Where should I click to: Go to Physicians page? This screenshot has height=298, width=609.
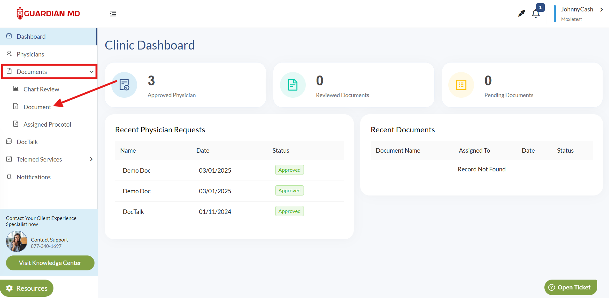pyautogui.click(x=48, y=54)
